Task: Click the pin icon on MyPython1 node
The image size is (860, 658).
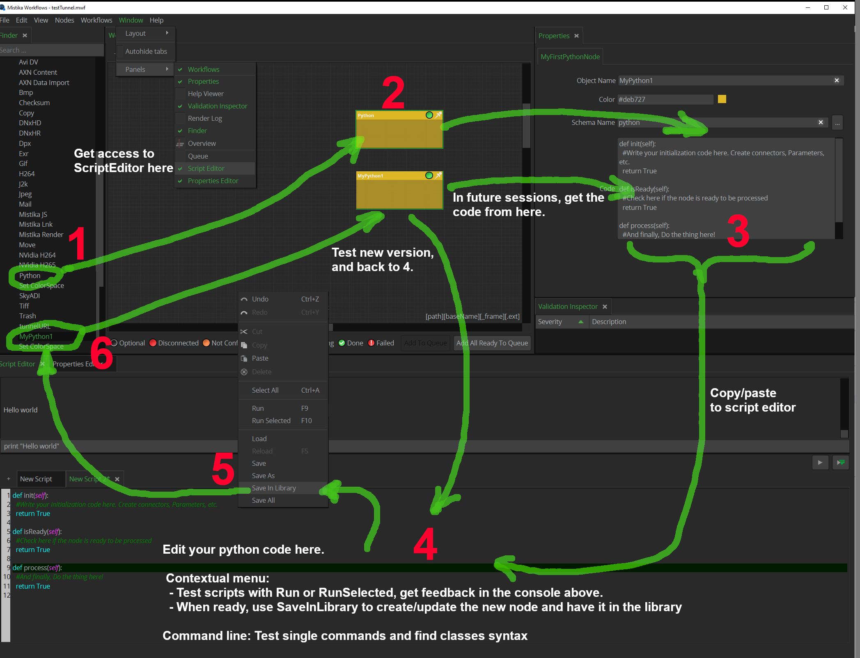Action: tap(438, 175)
